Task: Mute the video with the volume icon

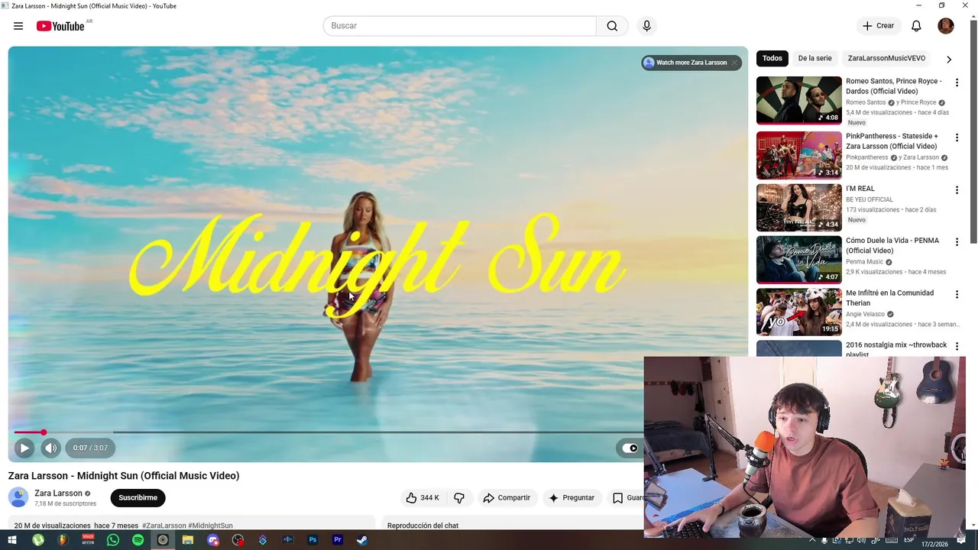Action: point(50,448)
